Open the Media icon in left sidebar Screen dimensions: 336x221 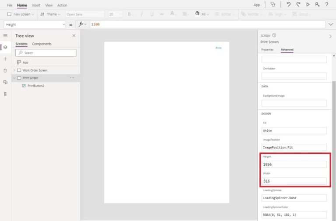click(5, 82)
